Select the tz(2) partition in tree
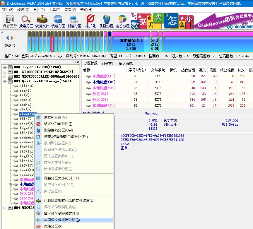The height and width of the screenshot is (229, 253). (x=25, y=95)
